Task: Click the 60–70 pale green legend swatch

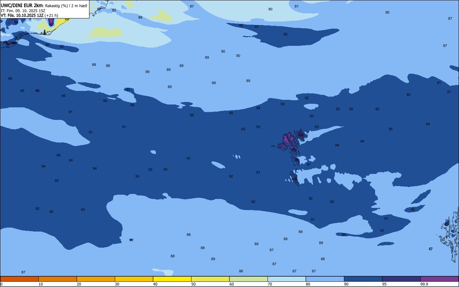Action: tap(249, 279)
